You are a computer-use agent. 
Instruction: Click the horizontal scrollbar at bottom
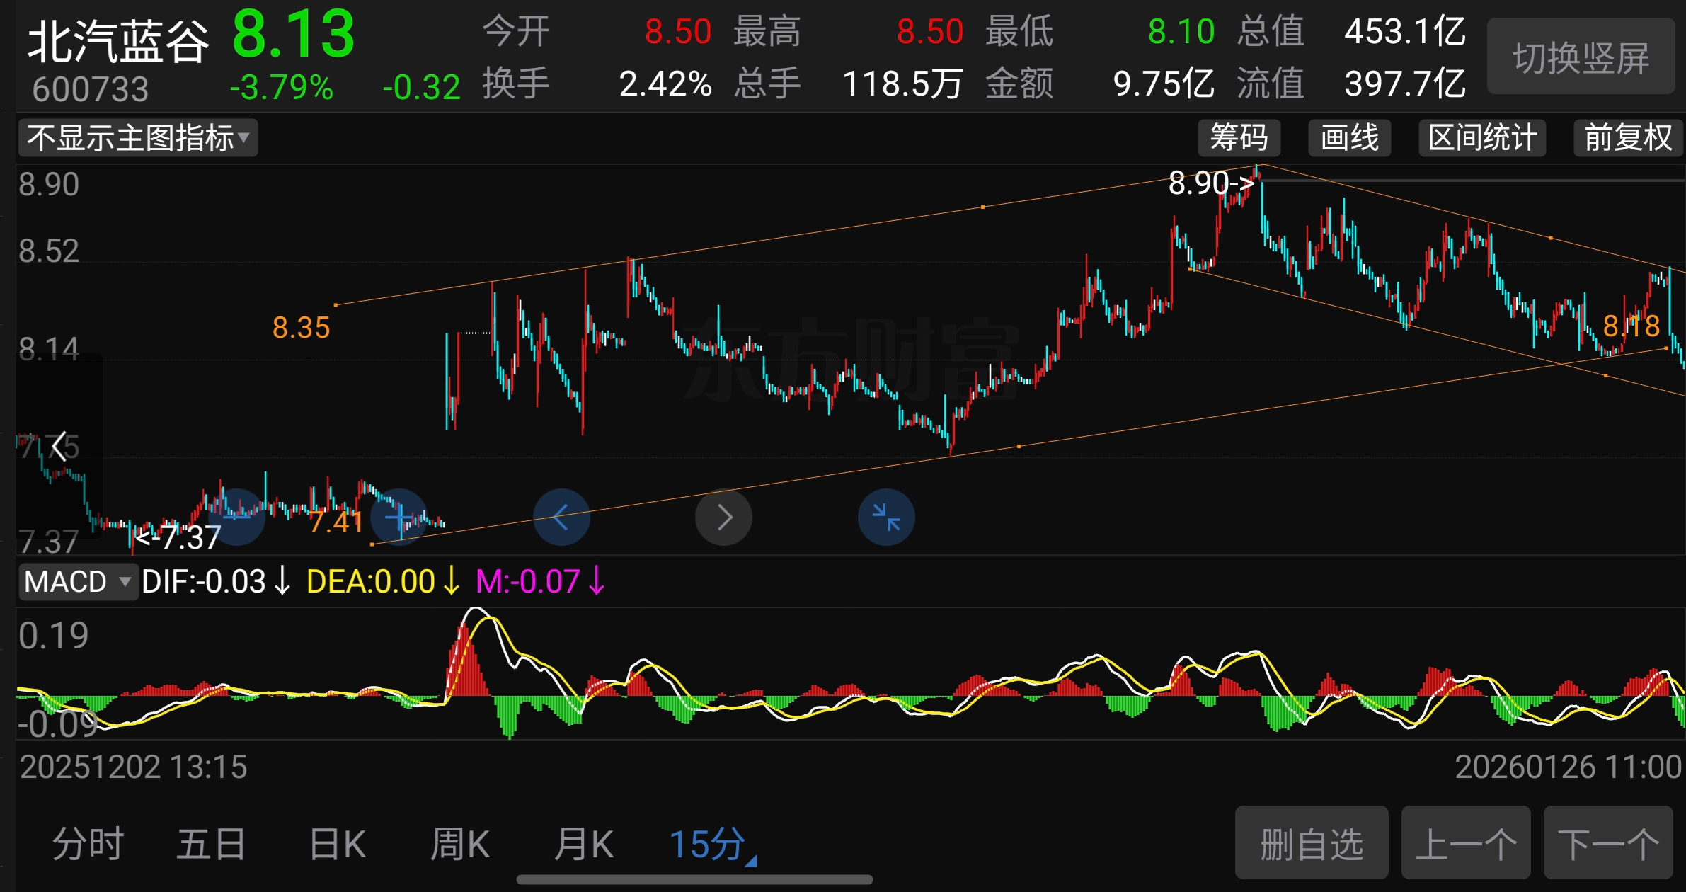pyautogui.click(x=694, y=879)
